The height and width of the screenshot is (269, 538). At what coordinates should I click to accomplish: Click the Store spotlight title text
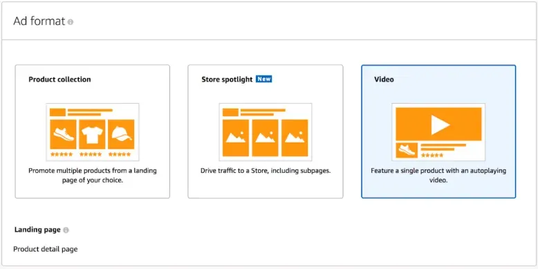(x=227, y=80)
